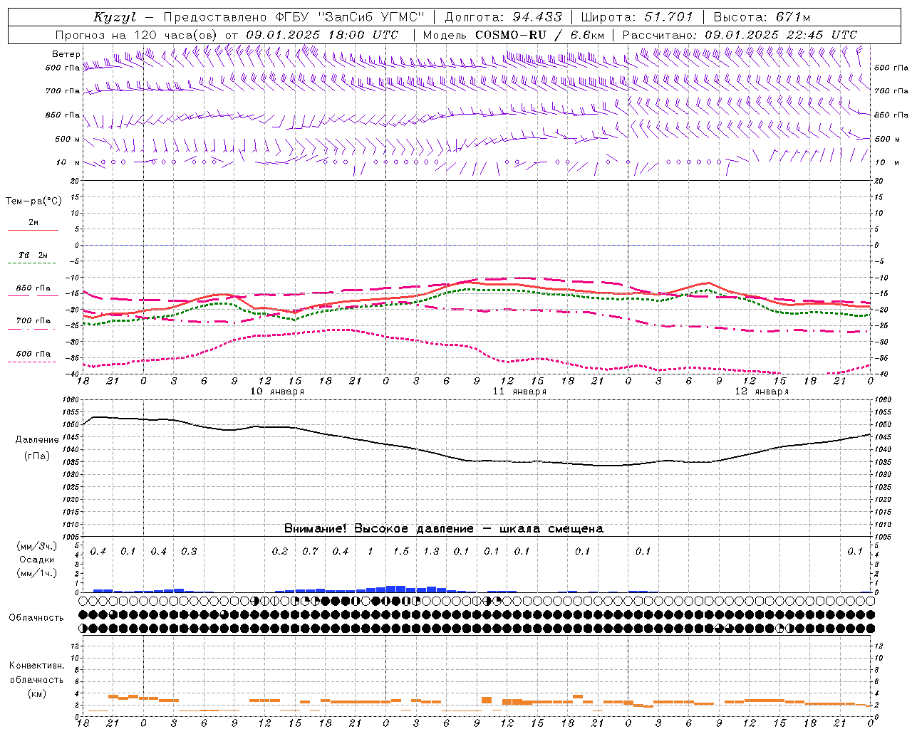Click the 700 гПа temperature legend entry
Image resolution: width=912 pixels, height=729 pixels.
coord(33,321)
